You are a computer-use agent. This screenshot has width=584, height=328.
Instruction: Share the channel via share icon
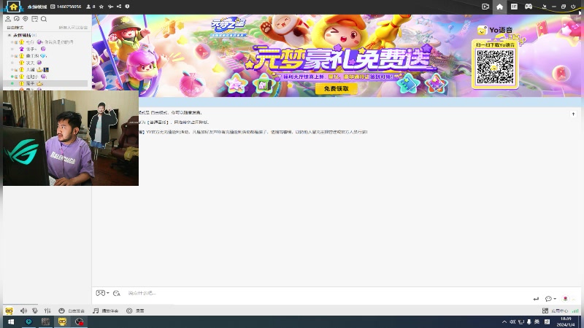coord(119,7)
